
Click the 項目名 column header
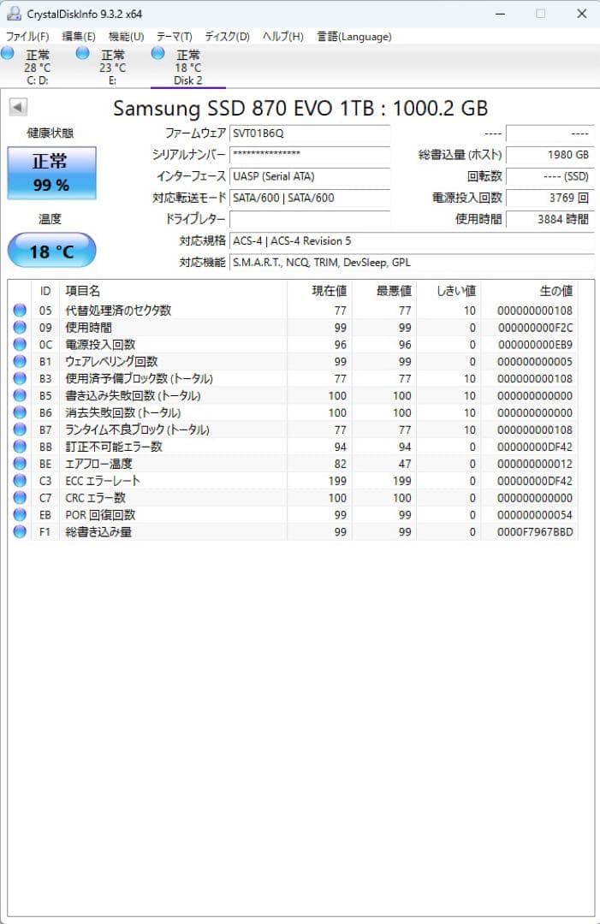point(173,291)
